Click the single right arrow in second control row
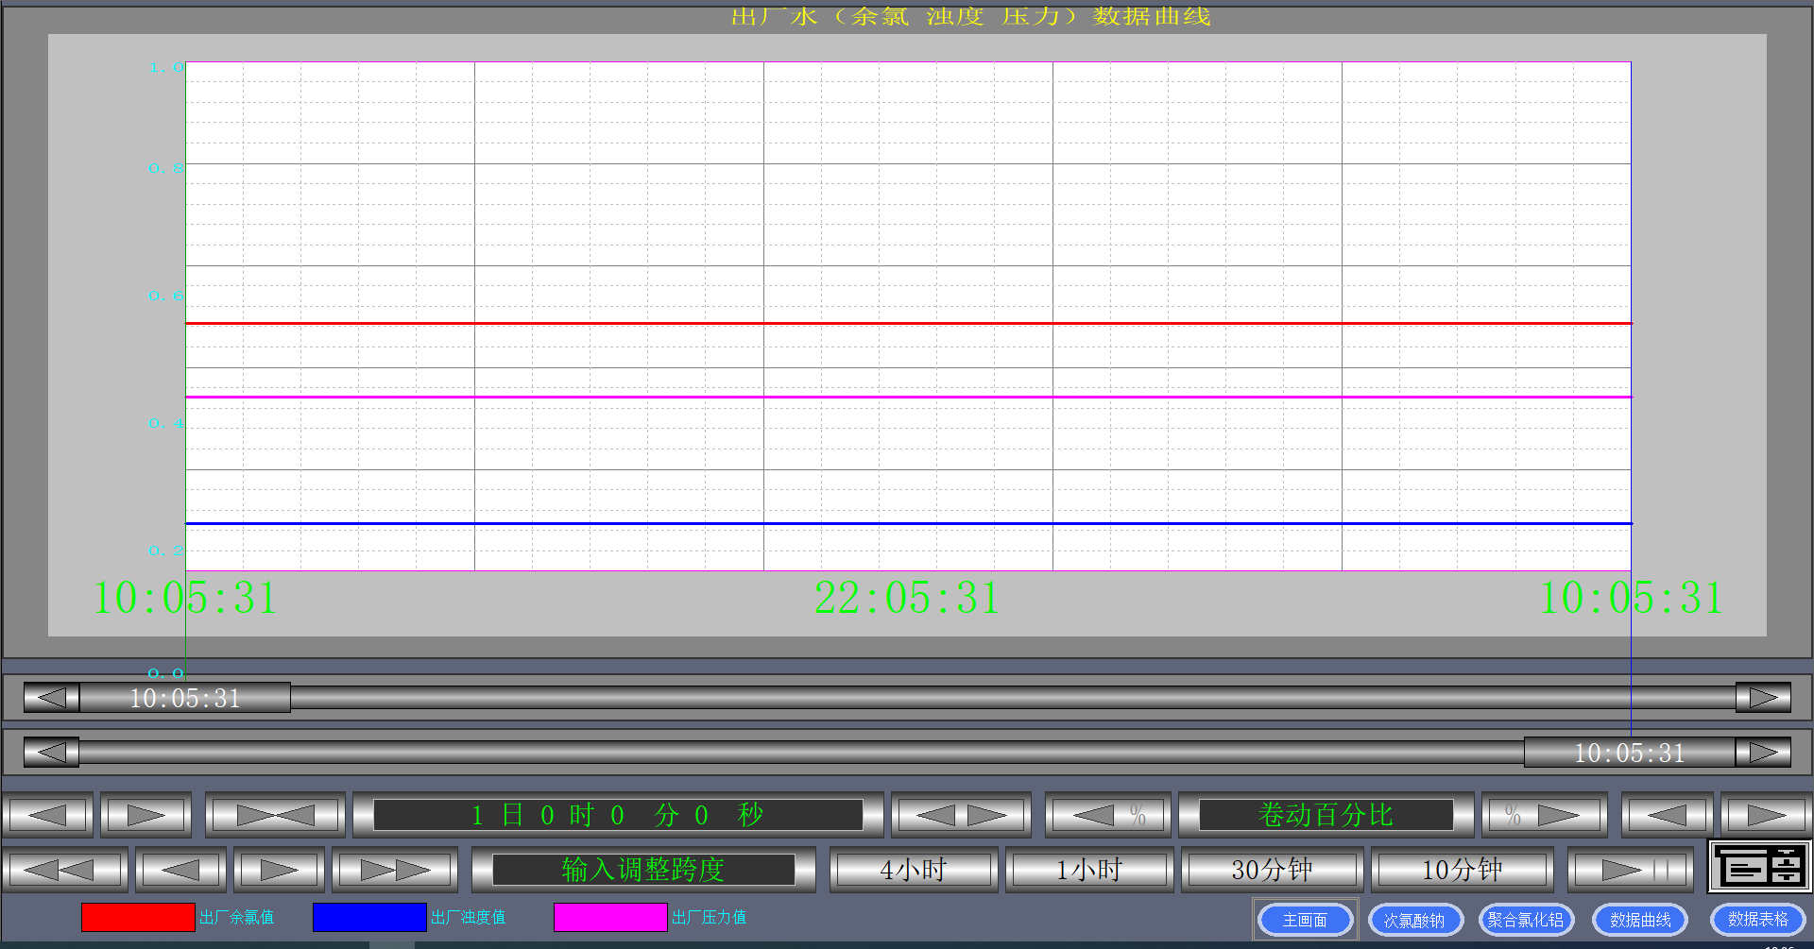 (280, 870)
